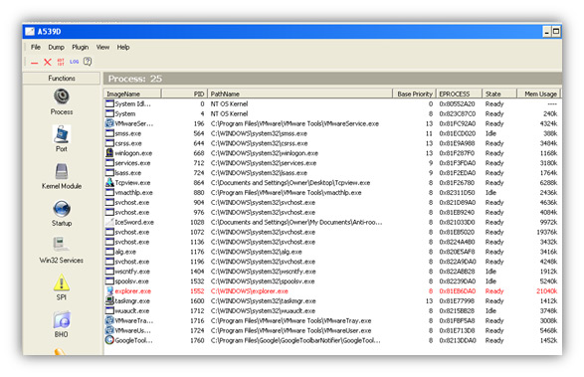
Task: Sort by Base Priority column header
Action: coord(415,94)
